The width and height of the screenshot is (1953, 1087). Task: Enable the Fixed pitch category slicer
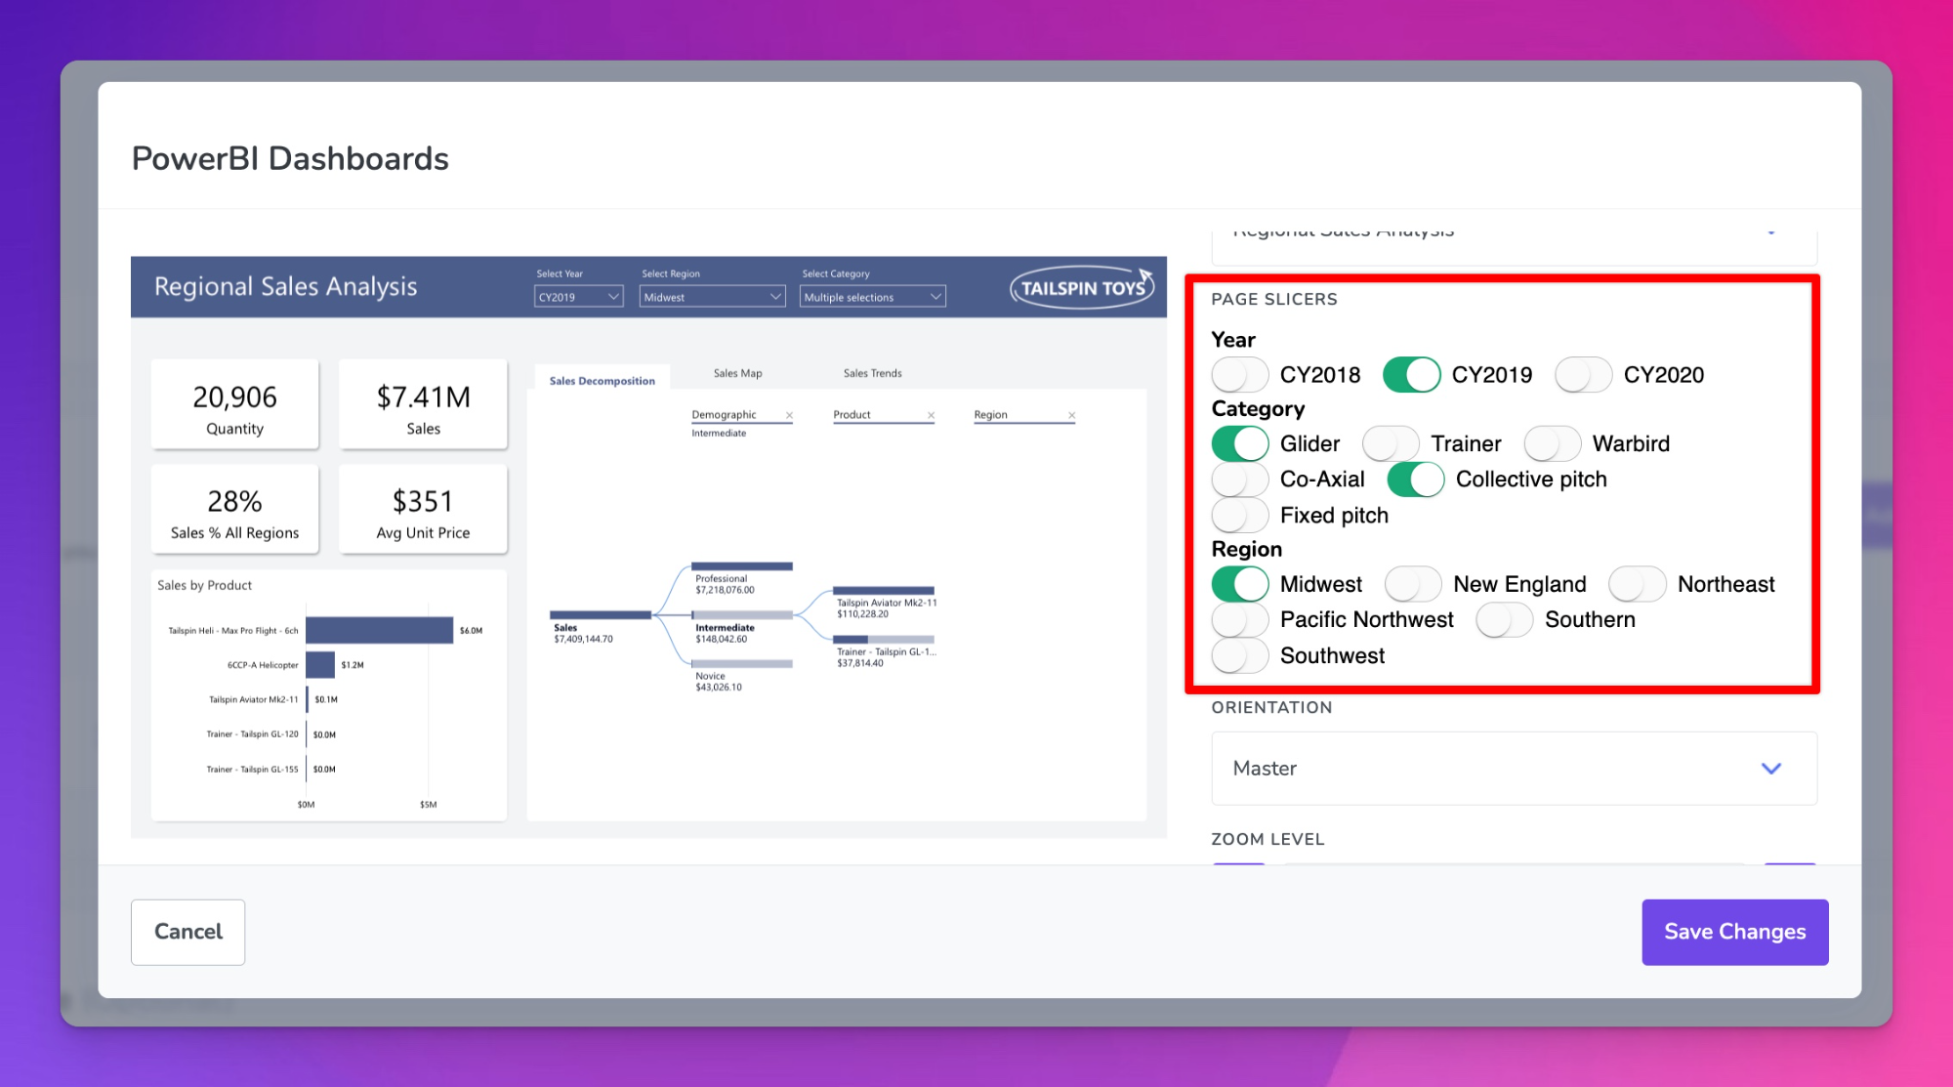[1240, 515]
